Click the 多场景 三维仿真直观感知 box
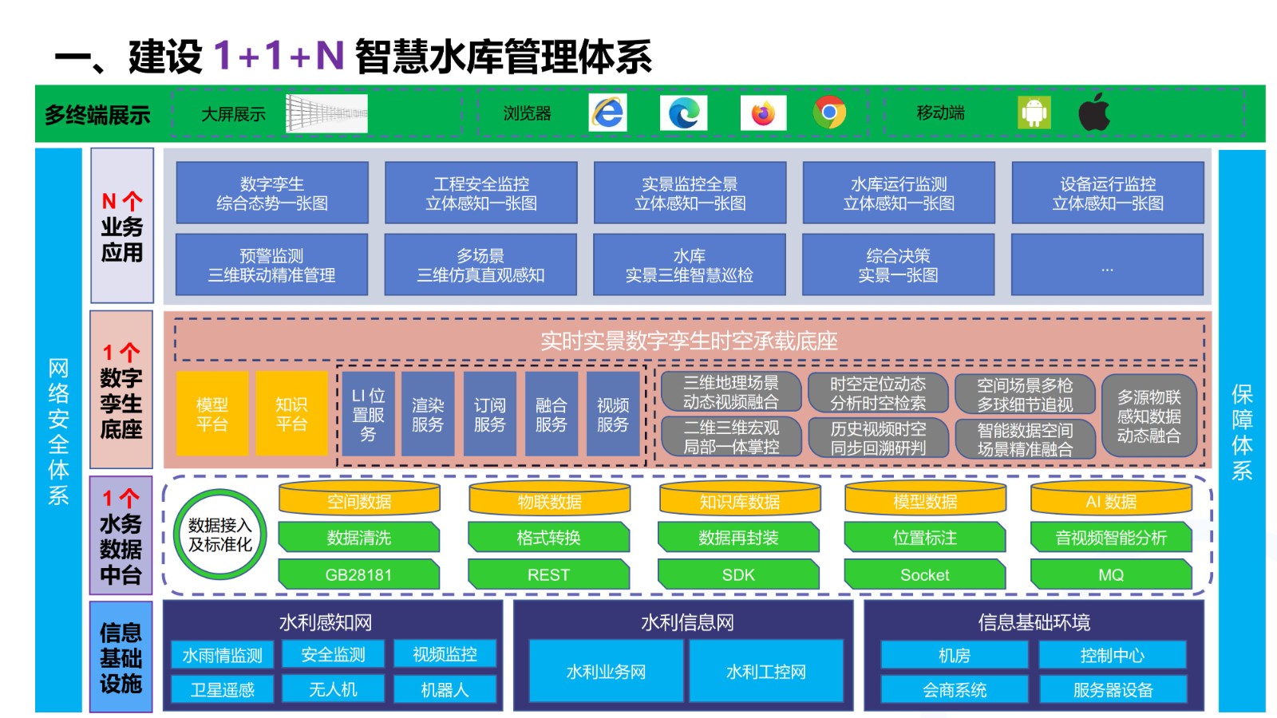 point(480,265)
